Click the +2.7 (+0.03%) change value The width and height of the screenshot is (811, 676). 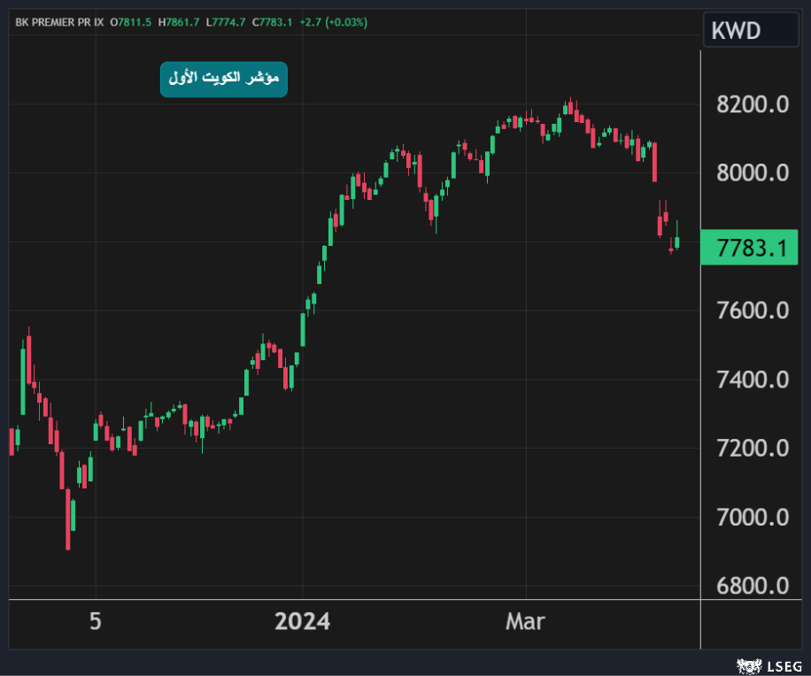332,21
